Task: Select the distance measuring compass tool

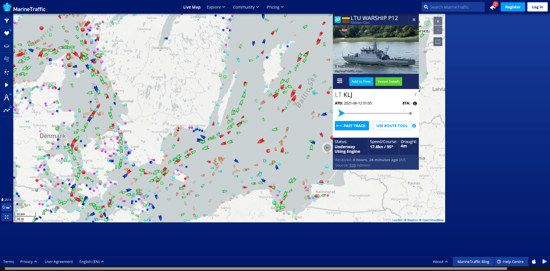Action: pos(7,98)
